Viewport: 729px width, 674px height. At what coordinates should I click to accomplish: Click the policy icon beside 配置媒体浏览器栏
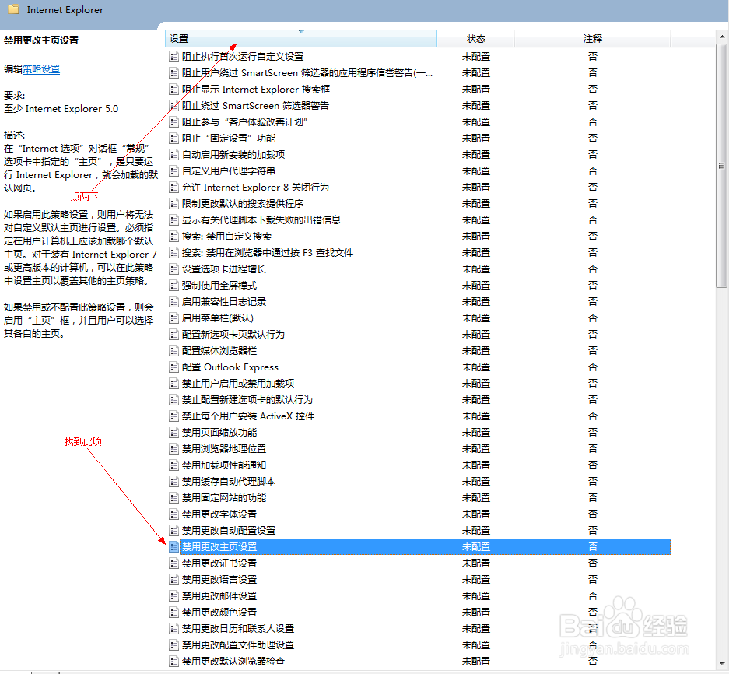point(173,351)
